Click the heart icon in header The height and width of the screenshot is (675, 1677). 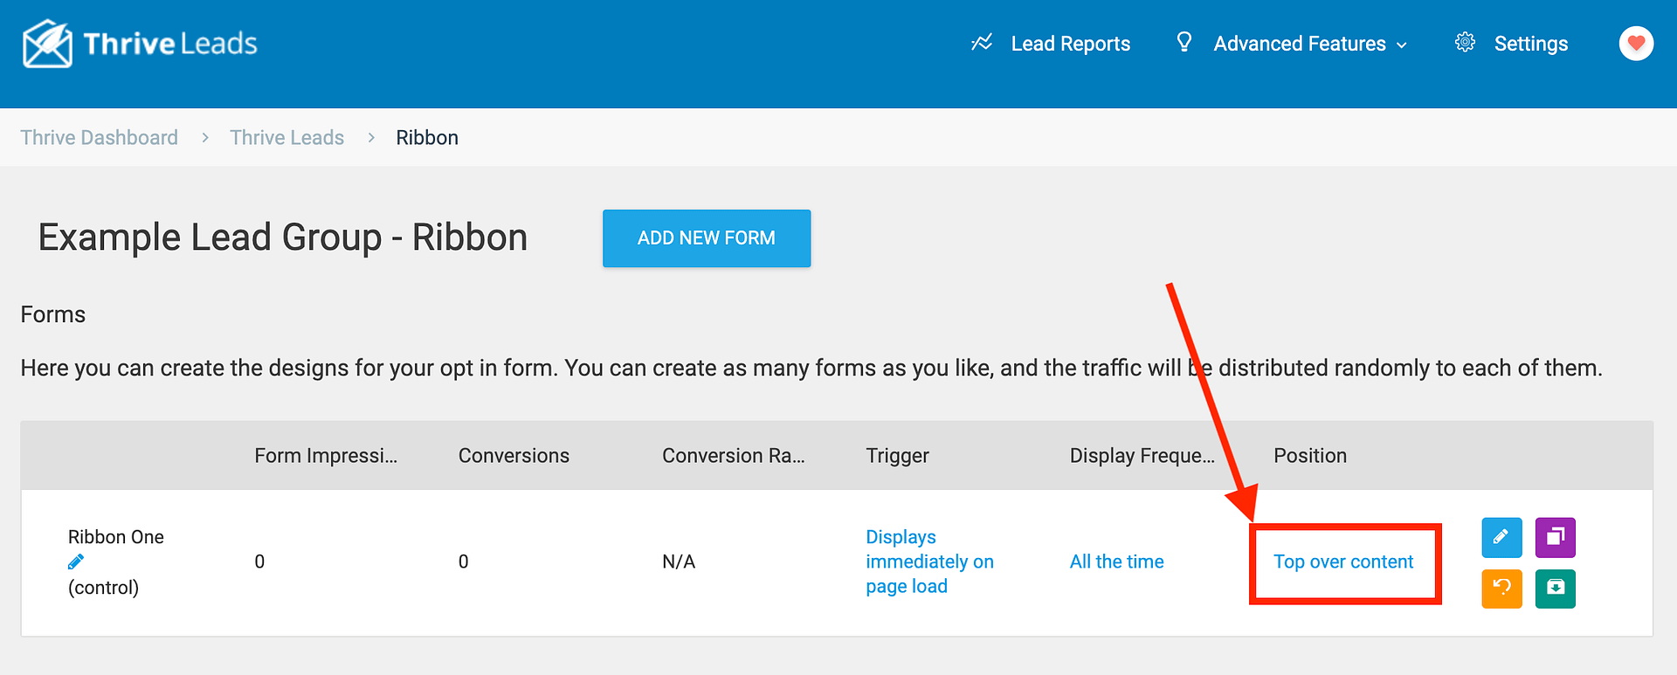pyautogui.click(x=1636, y=43)
